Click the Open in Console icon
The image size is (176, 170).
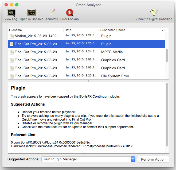coord(32,13)
